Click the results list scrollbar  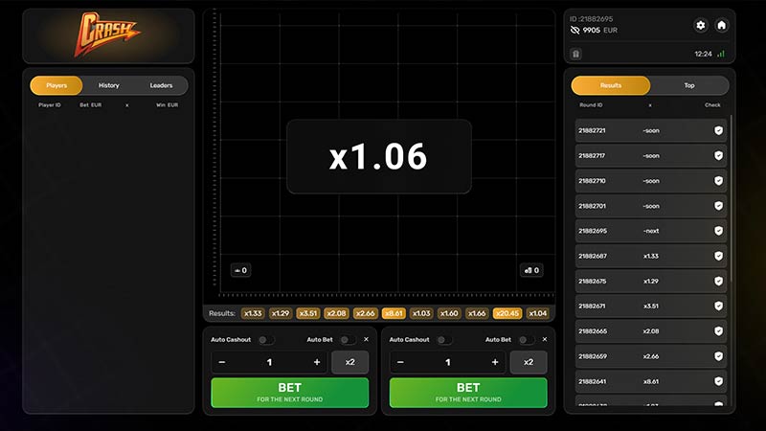click(732, 198)
